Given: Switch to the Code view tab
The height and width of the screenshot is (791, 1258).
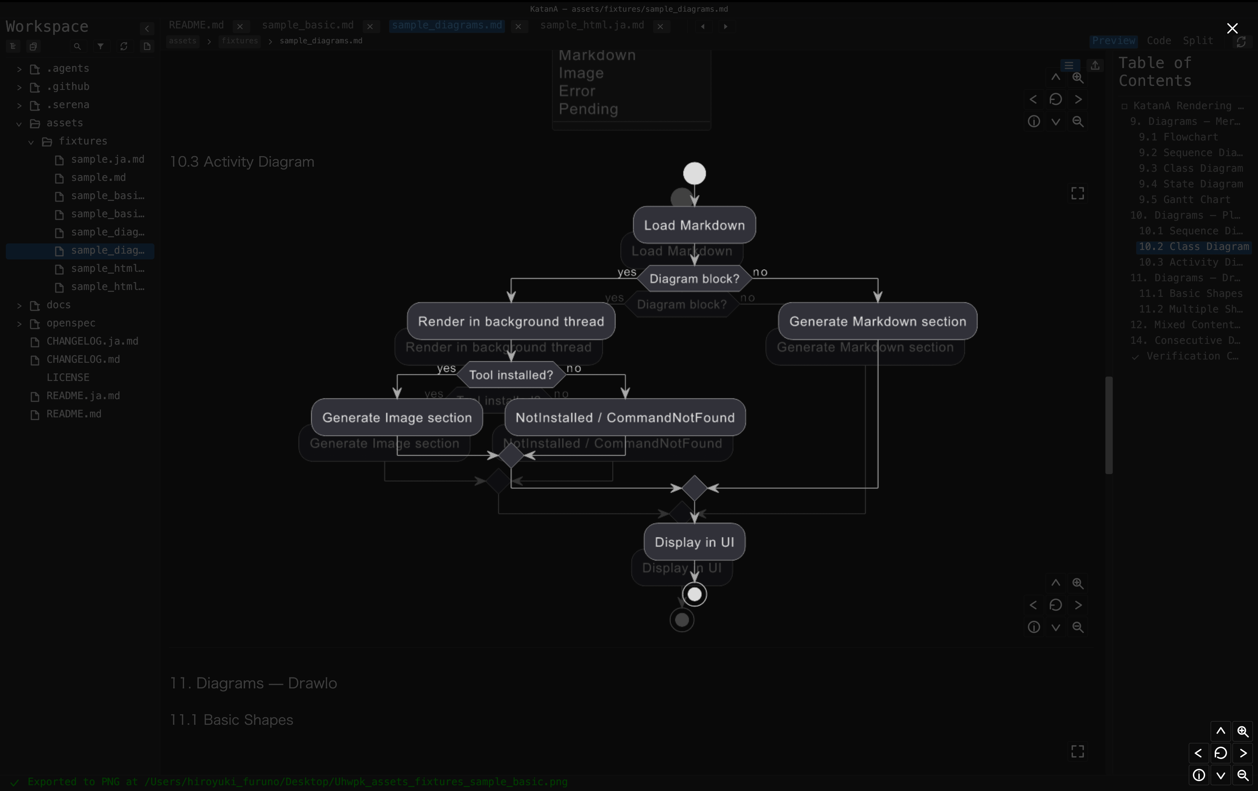Looking at the screenshot, I should (1158, 40).
